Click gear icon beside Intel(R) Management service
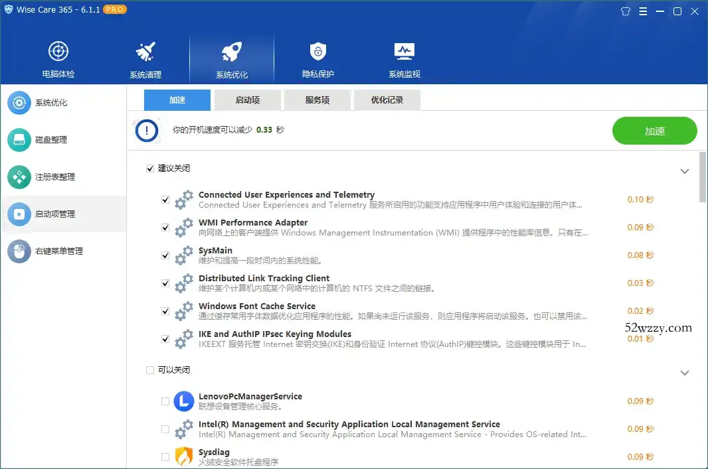The height and width of the screenshot is (469, 708). coord(184,429)
